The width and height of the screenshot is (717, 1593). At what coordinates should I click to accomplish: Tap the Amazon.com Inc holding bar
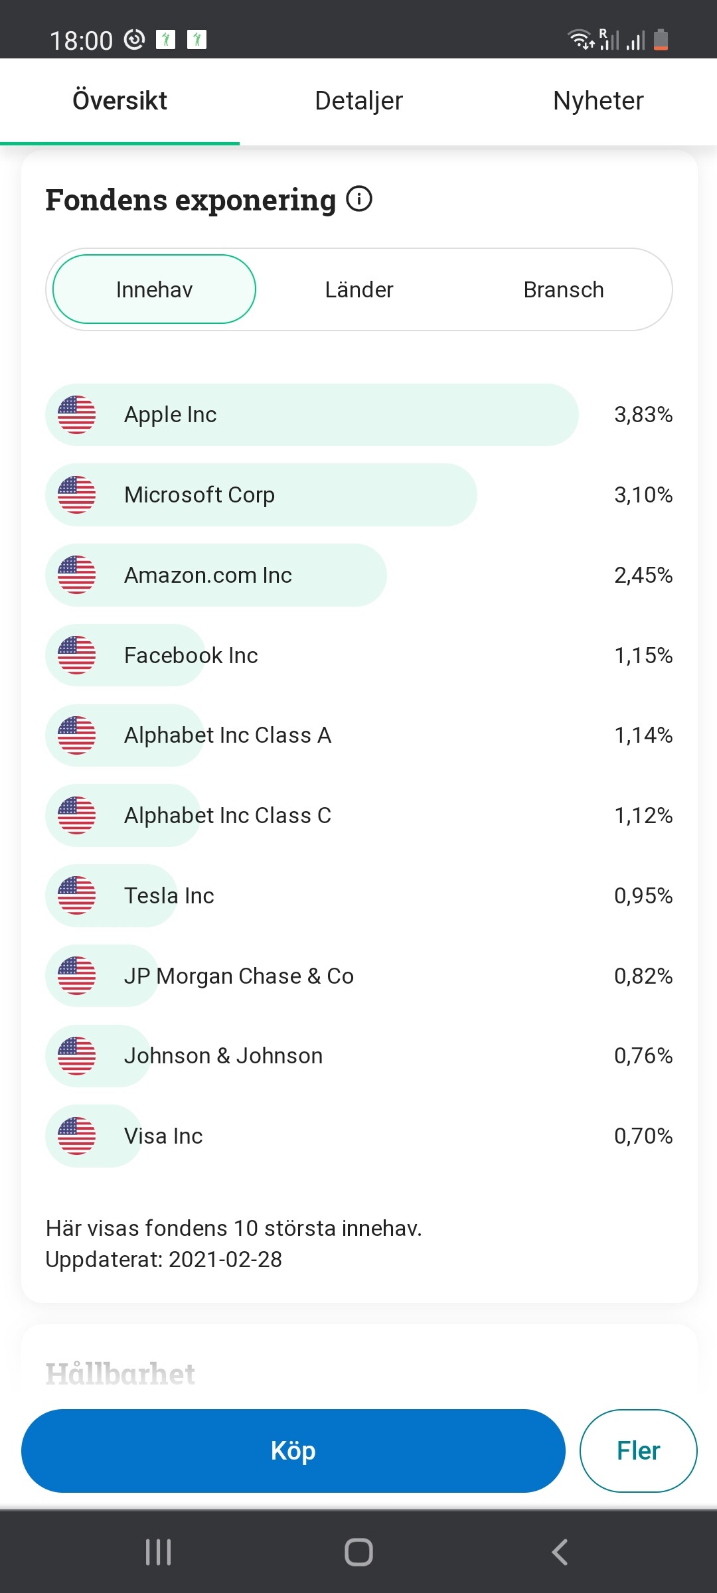216,575
